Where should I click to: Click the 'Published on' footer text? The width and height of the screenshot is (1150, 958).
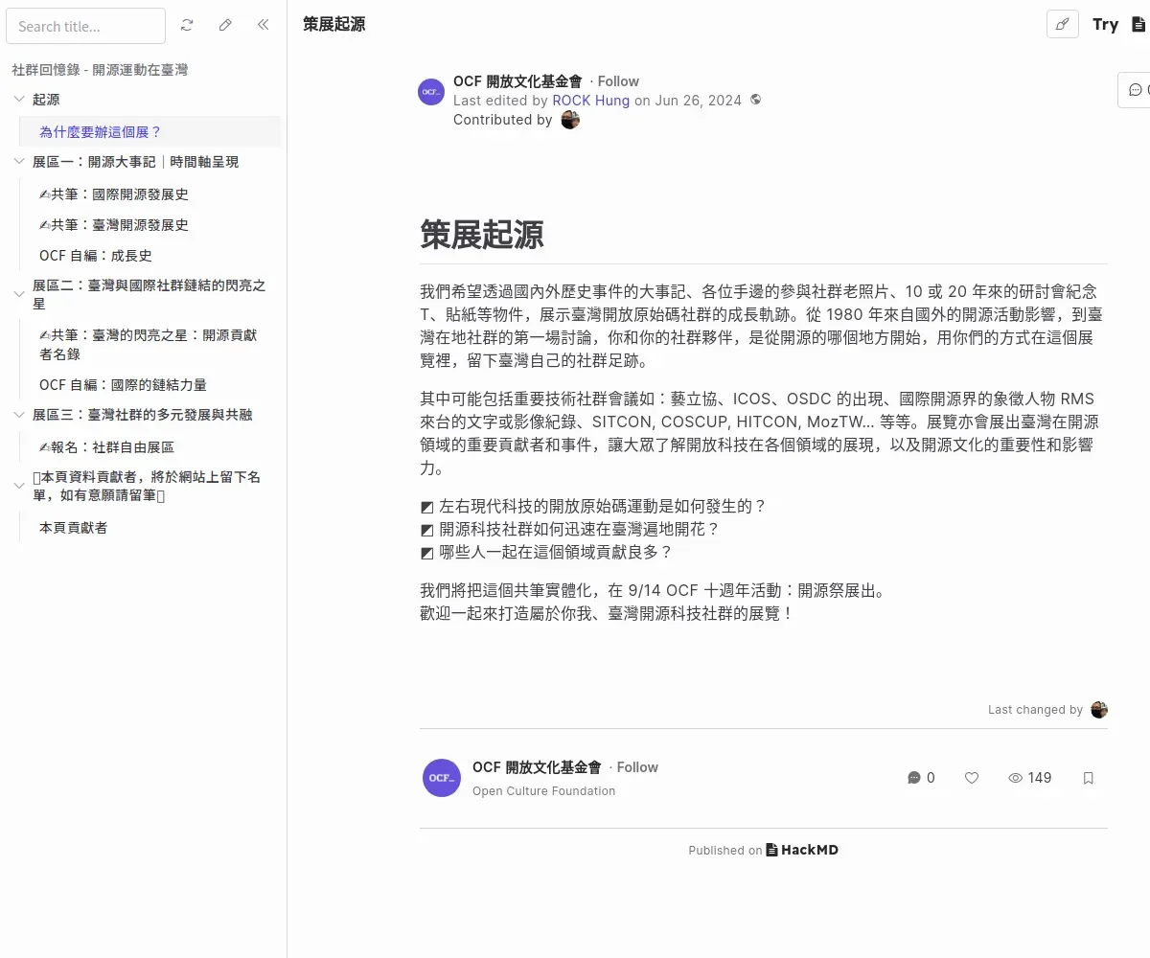pos(725,850)
